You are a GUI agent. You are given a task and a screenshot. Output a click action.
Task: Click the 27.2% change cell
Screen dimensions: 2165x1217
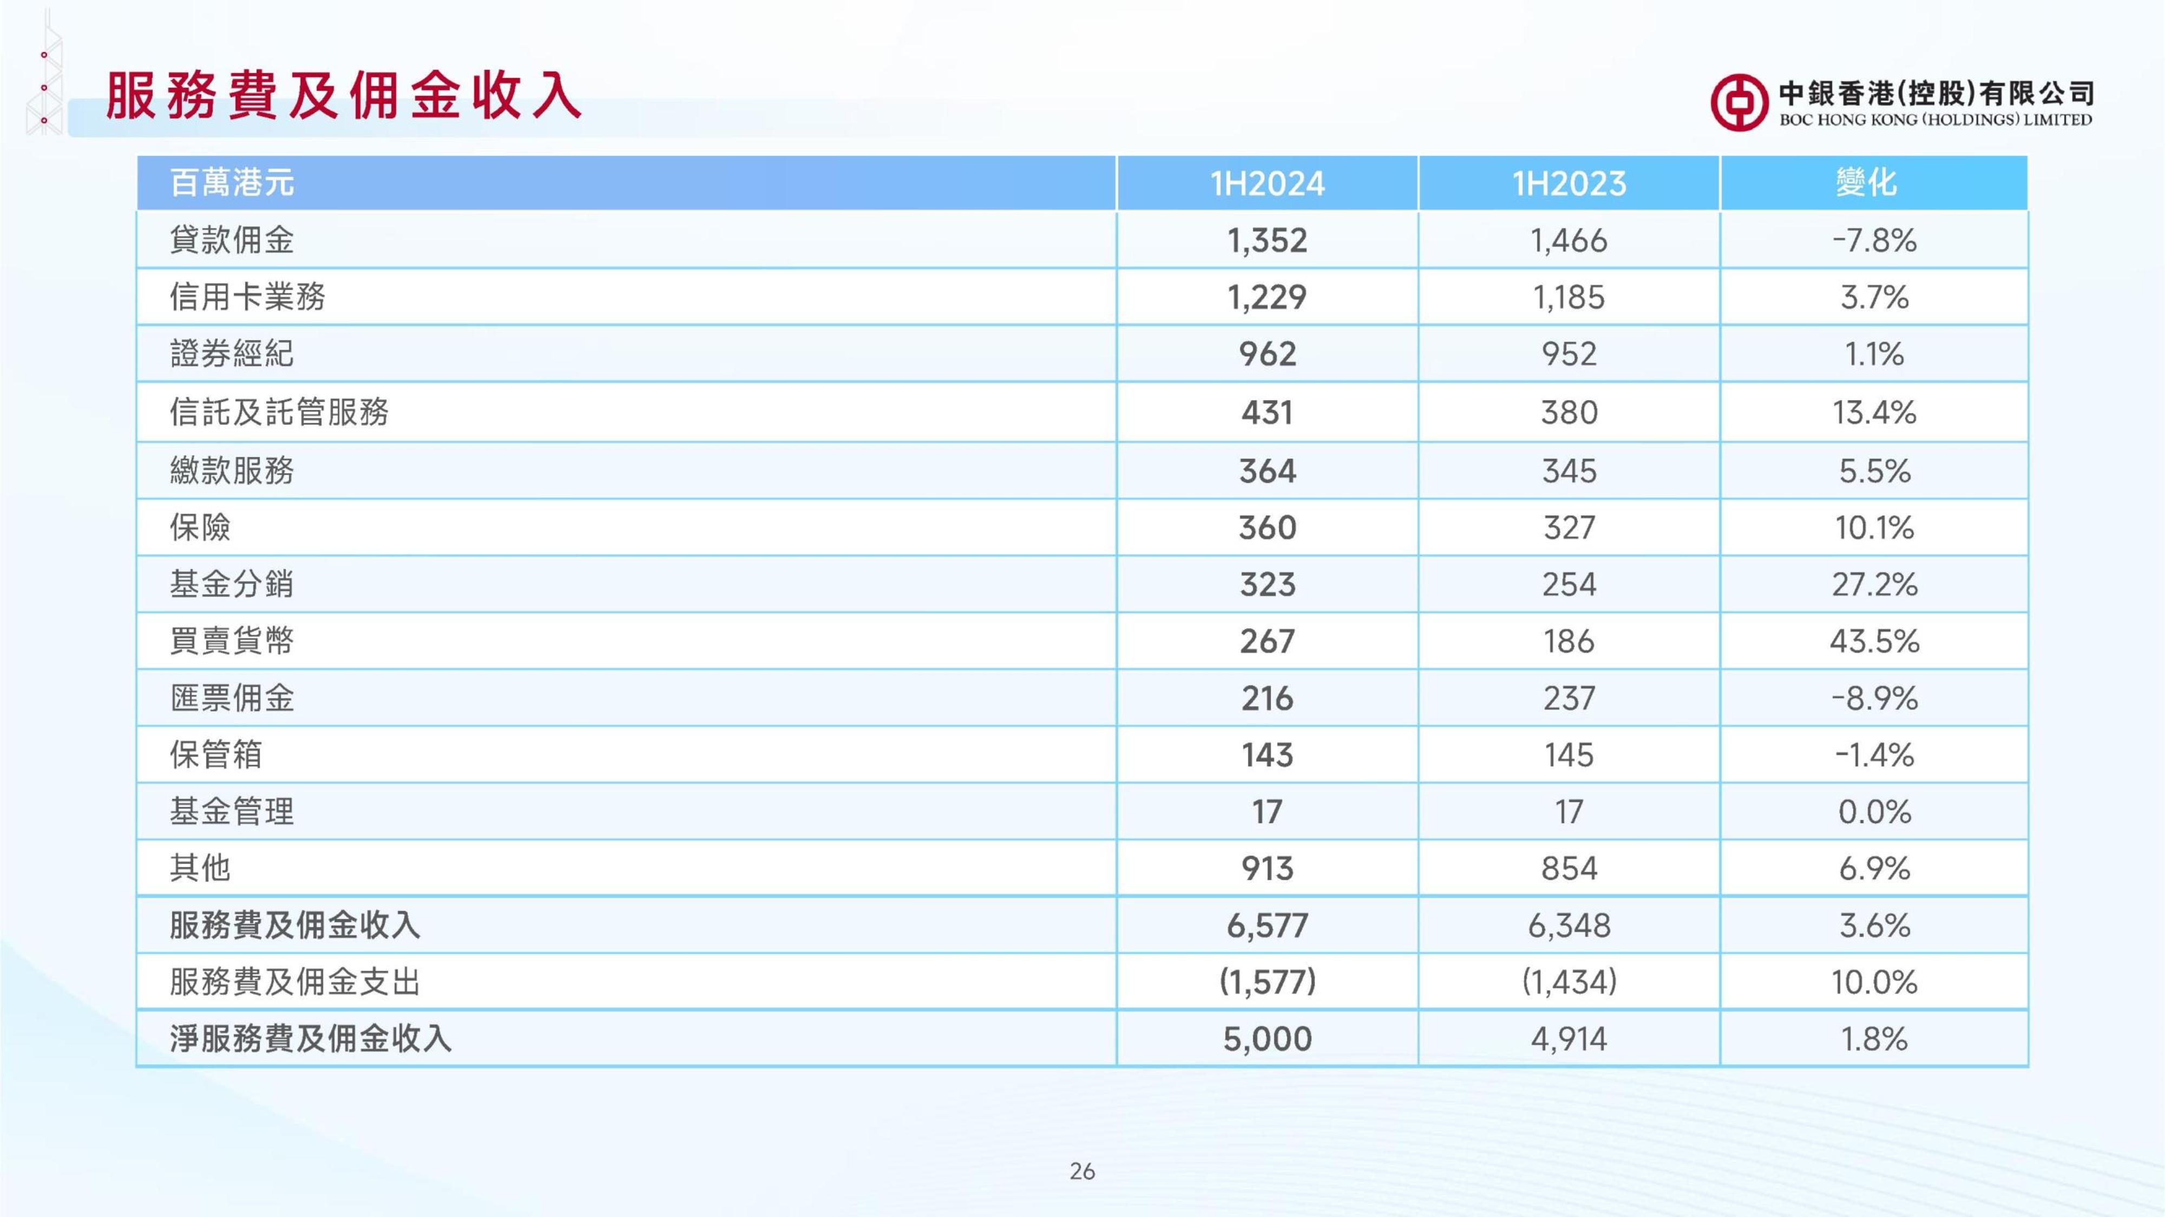click(x=1874, y=585)
